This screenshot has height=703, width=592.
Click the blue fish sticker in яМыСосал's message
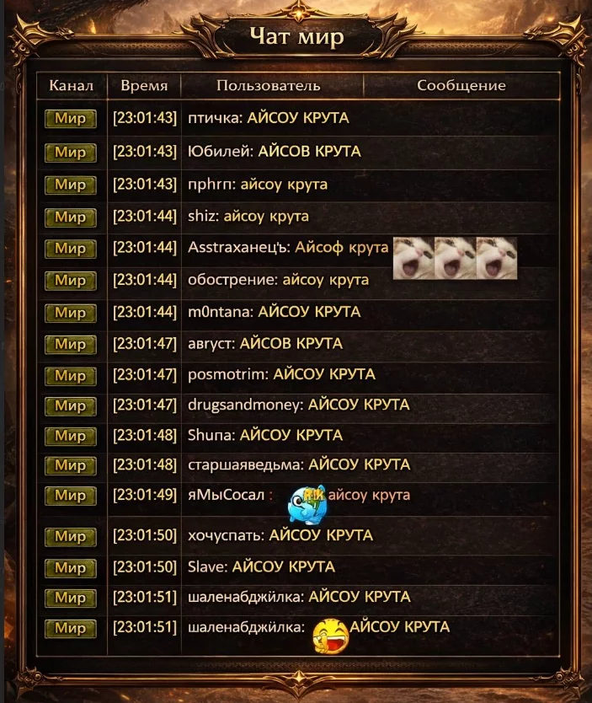(307, 504)
